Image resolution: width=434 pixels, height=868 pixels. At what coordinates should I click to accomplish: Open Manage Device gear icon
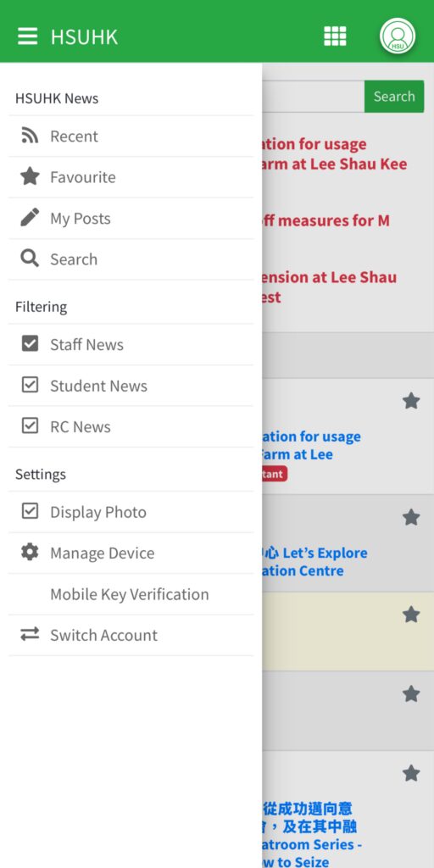[x=30, y=553]
